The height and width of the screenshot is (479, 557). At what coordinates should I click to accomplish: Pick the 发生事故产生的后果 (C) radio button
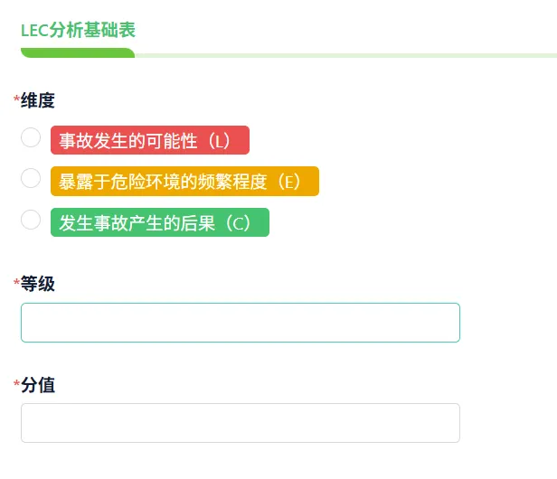[x=31, y=220]
